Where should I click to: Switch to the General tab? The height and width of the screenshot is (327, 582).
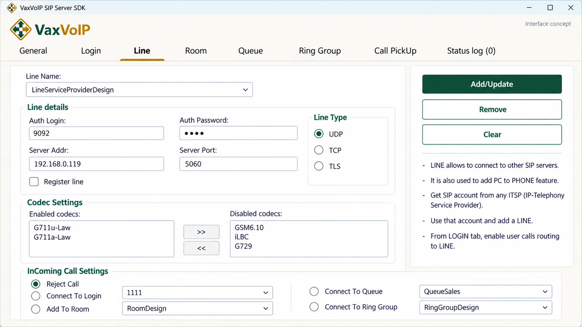[x=33, y=51]
